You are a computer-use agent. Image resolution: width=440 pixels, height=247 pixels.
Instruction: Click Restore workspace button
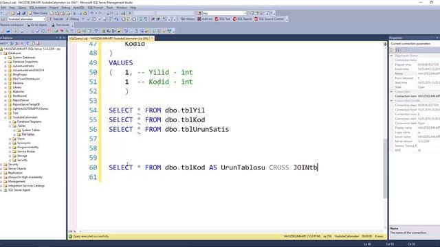[x=12, y=25]
